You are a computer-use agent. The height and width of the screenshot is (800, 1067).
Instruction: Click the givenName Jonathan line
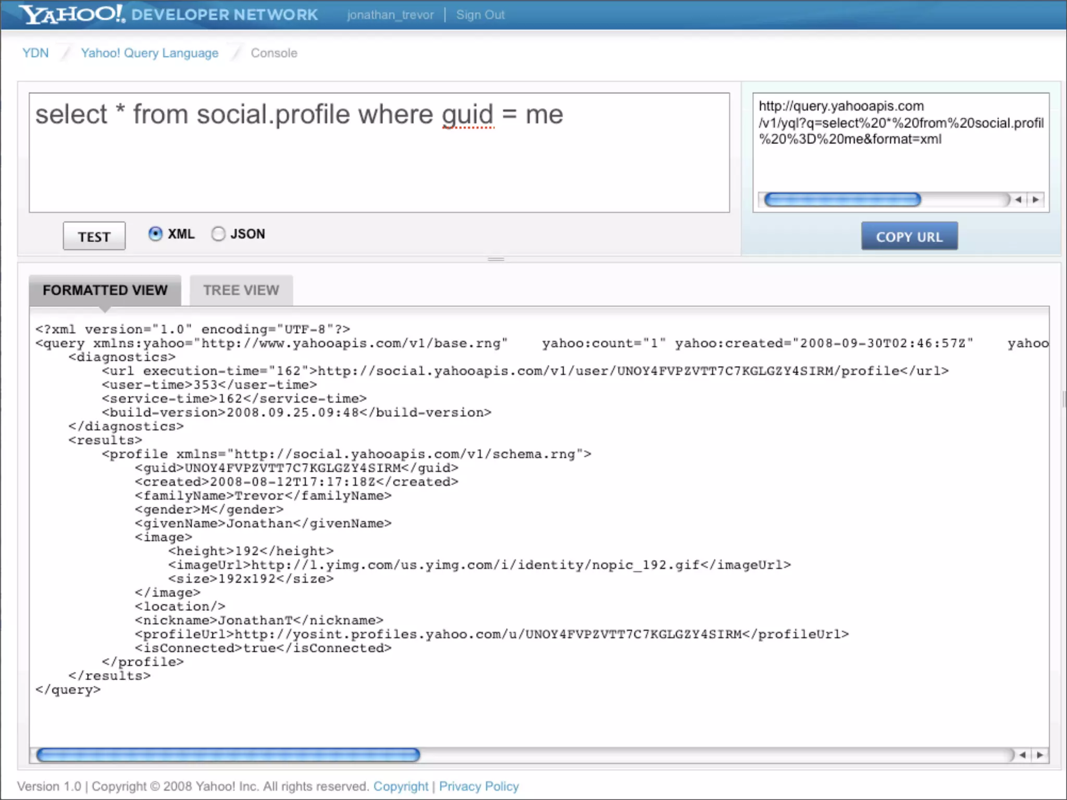[263, 523]
